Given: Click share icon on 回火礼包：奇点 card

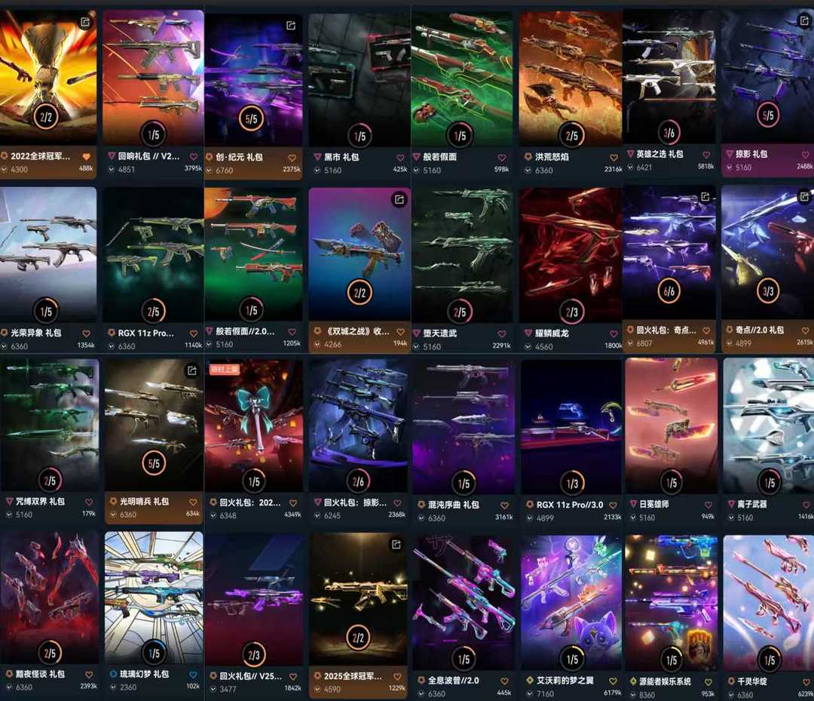Looking at the screenshot, I should (705, 196).
